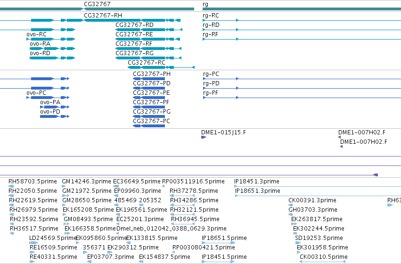401x264 pixels.
Task: Select the RH22050.5prime EST label
Action: (33, 191)
